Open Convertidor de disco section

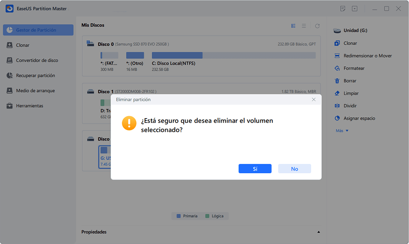(x=38, y=60)
